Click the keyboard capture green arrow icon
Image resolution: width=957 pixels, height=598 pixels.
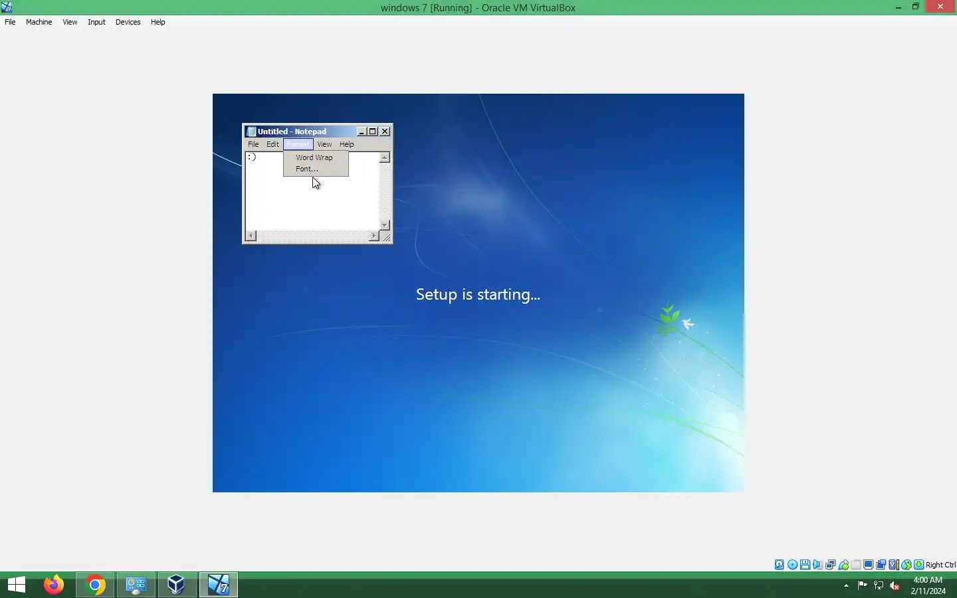coord(918,565)
